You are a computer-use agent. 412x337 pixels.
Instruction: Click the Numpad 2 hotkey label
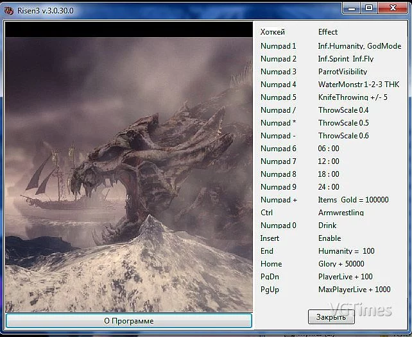pyautogui.click(x=279, y=59)
